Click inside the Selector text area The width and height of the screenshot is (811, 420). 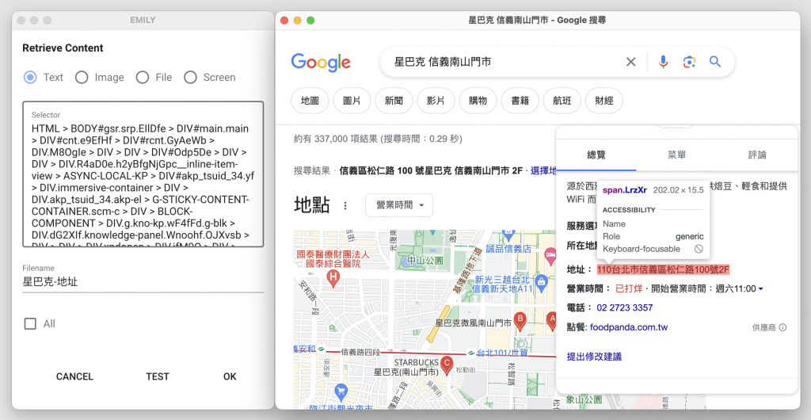click(x=143, y=174)
